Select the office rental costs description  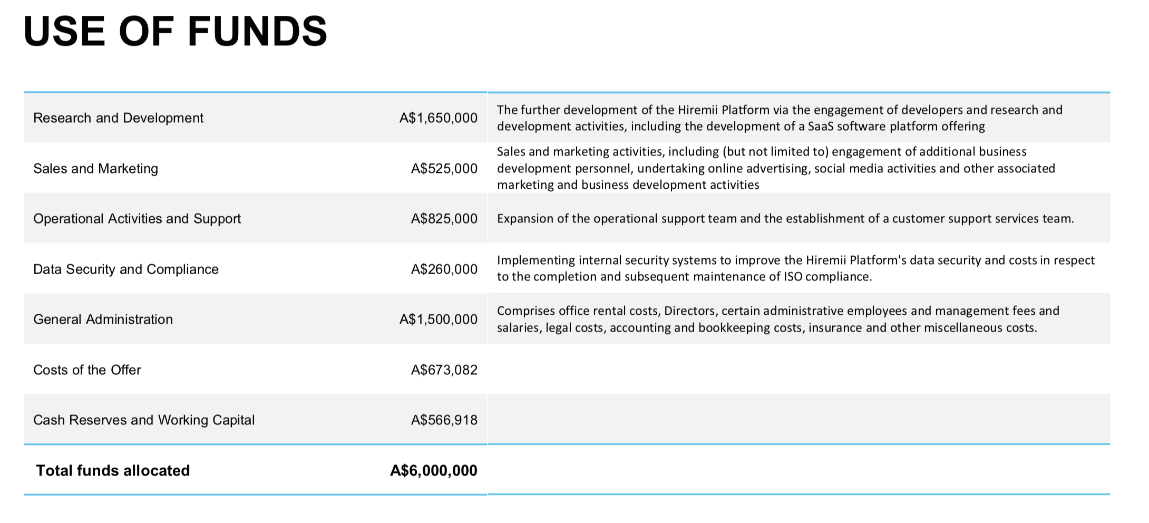click(x=777, y=319)
